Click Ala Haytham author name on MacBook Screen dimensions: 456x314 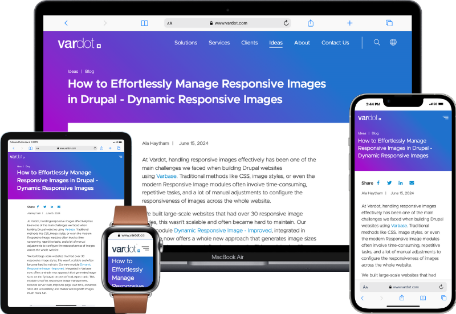point(155,144)
